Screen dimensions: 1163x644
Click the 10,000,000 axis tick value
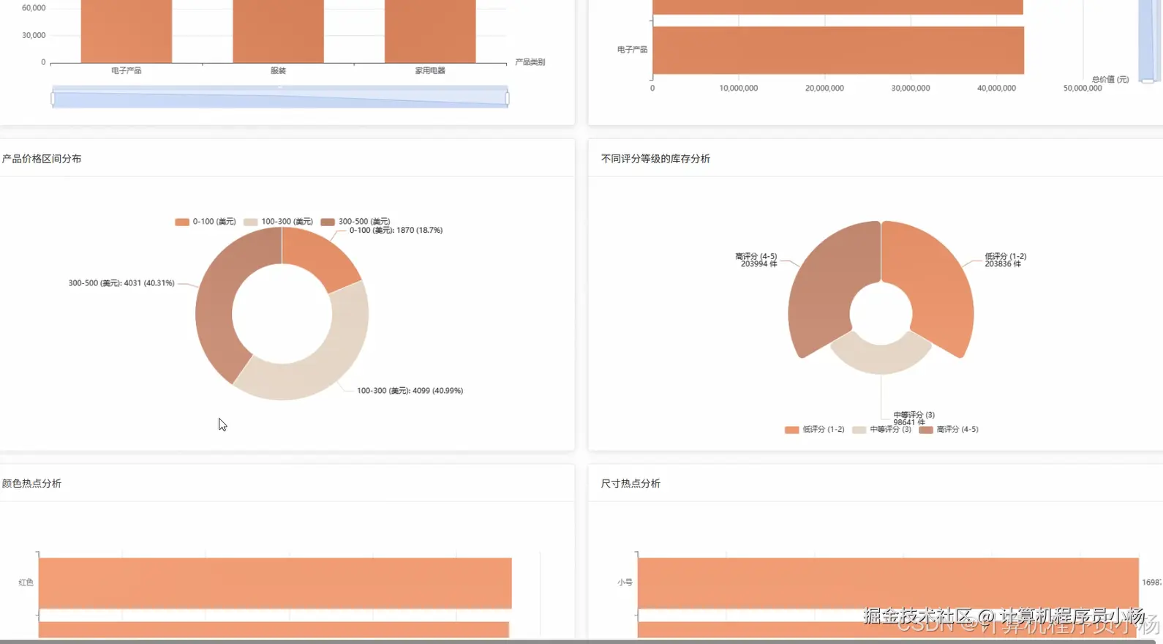click(x=739, y=88)
